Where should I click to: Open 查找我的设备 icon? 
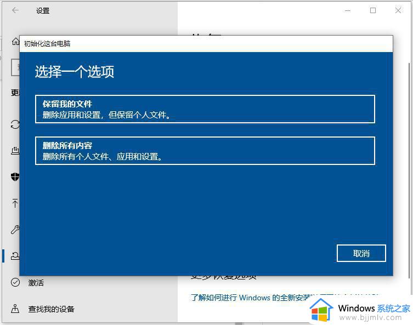click(15, 309)
